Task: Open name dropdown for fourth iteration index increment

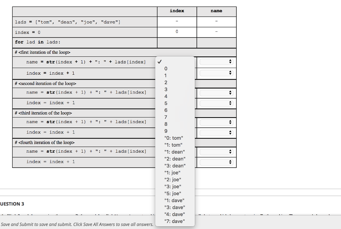Action: 216,162
